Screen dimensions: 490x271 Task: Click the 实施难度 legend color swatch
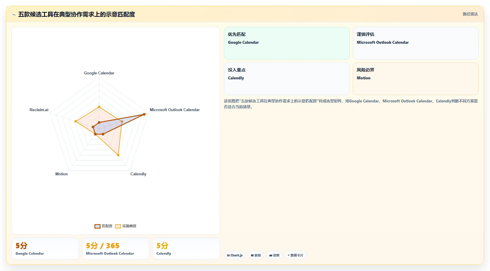pyautogui.click(x=118, y=226)
